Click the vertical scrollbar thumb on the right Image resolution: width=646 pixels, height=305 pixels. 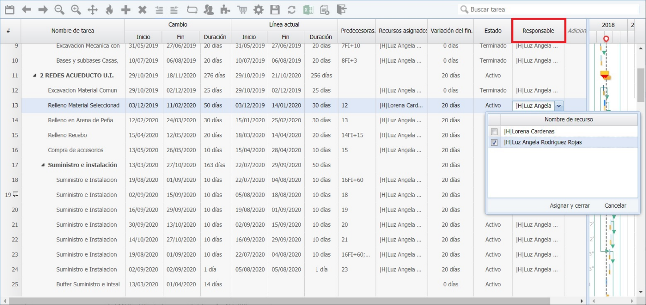pyautogui.click(x=641, y=85)
